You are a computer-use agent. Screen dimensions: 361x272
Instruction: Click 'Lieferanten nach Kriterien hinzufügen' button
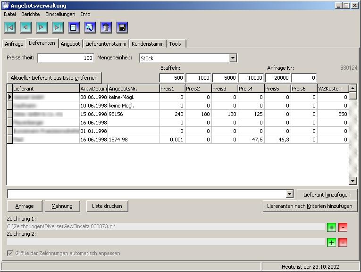[x=310, y=206]
